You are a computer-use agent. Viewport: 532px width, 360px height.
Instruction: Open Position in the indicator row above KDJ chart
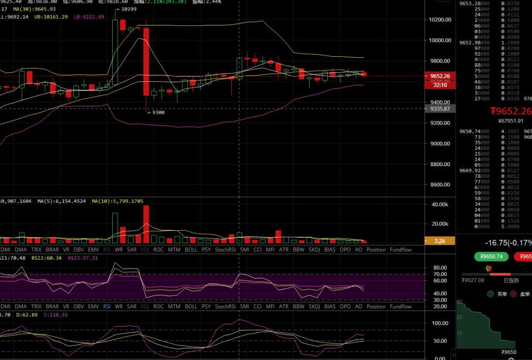point(376,306)
